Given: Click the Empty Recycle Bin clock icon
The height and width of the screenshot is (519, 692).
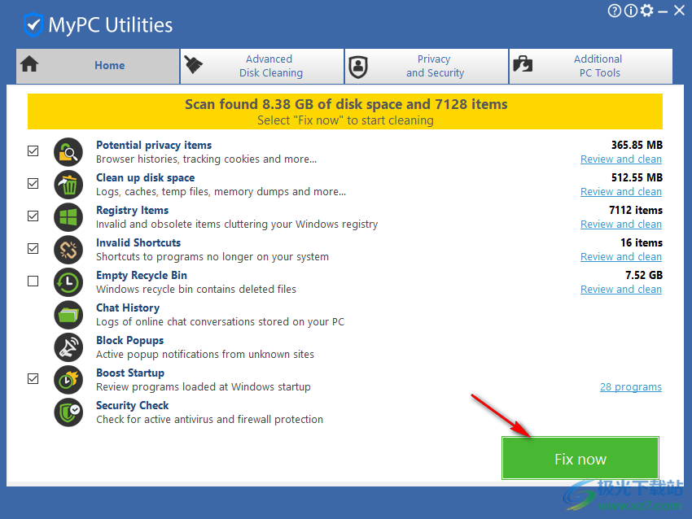Looking at the screenshot, I should pos(68,282).
